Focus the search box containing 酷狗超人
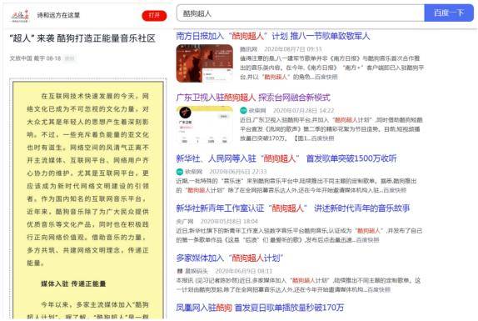Screen dimensions: 478x321 [301, 13]
